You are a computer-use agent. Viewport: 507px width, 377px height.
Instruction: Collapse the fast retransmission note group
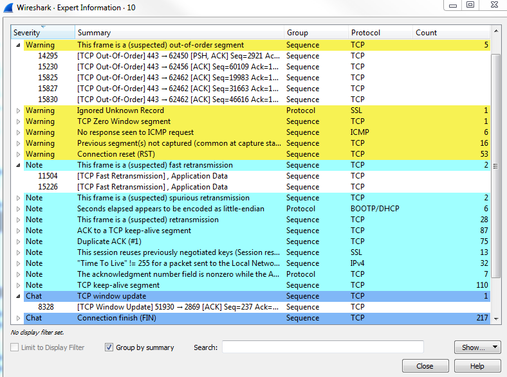click(18, 165)
